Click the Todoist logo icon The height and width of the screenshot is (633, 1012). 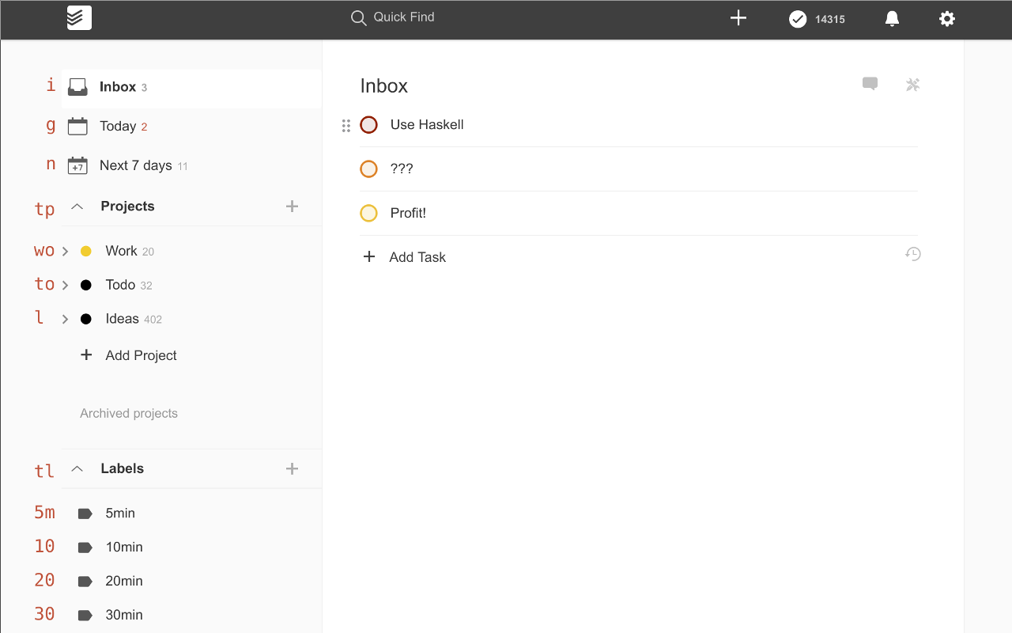(78, 17)
